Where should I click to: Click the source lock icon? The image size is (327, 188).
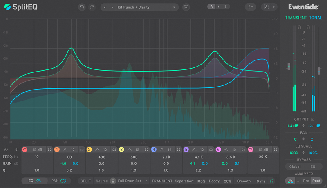(x=112, y=181)
